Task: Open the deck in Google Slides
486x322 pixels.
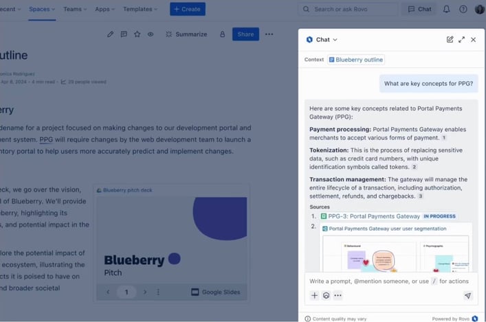Action: (x=216, y=292)
